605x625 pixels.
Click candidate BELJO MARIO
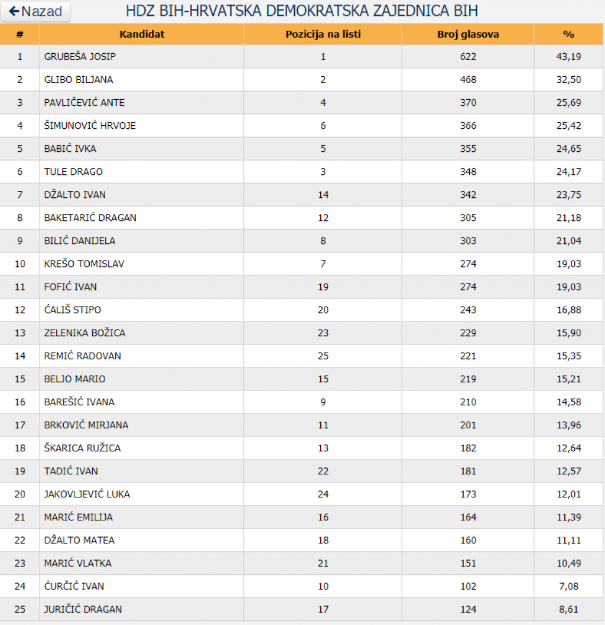pyautogui.click(x=75, y=379)
